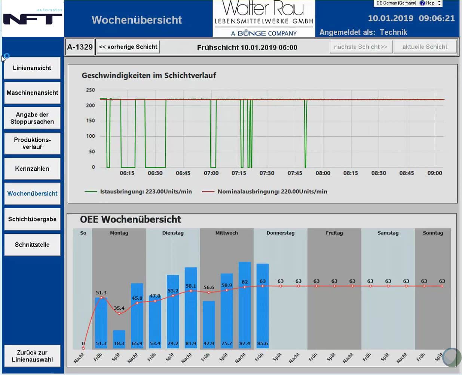Select the Tuesday Nacht bar 81.9

pos(191,308)
